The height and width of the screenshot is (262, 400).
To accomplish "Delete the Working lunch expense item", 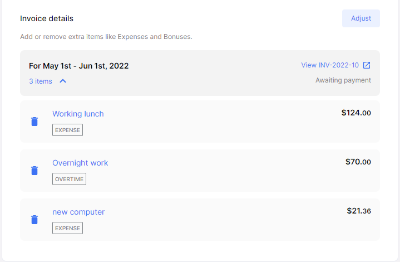I will click(34, 122).
